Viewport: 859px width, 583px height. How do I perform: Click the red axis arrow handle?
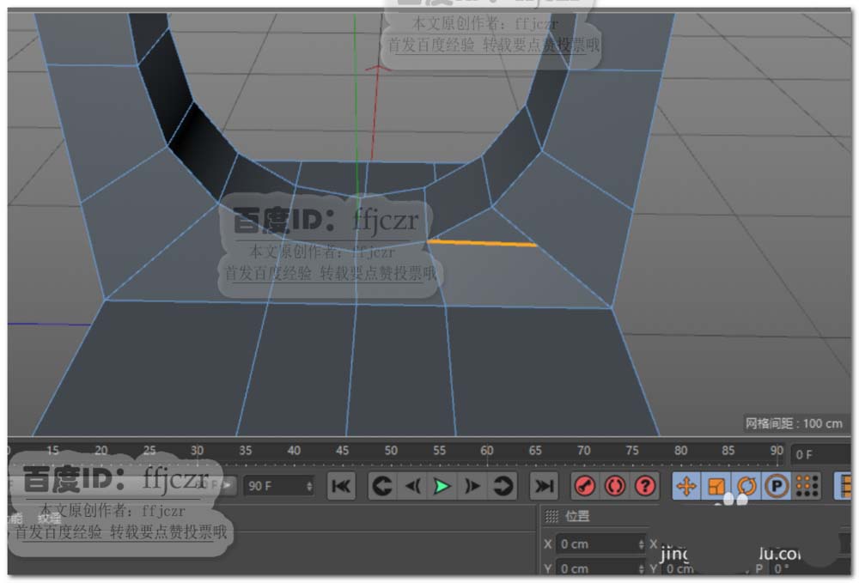[376, 68]
